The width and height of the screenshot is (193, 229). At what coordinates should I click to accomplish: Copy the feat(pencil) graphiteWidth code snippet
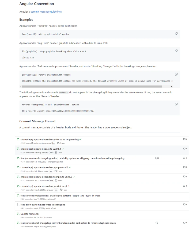(x=176, y=34)
